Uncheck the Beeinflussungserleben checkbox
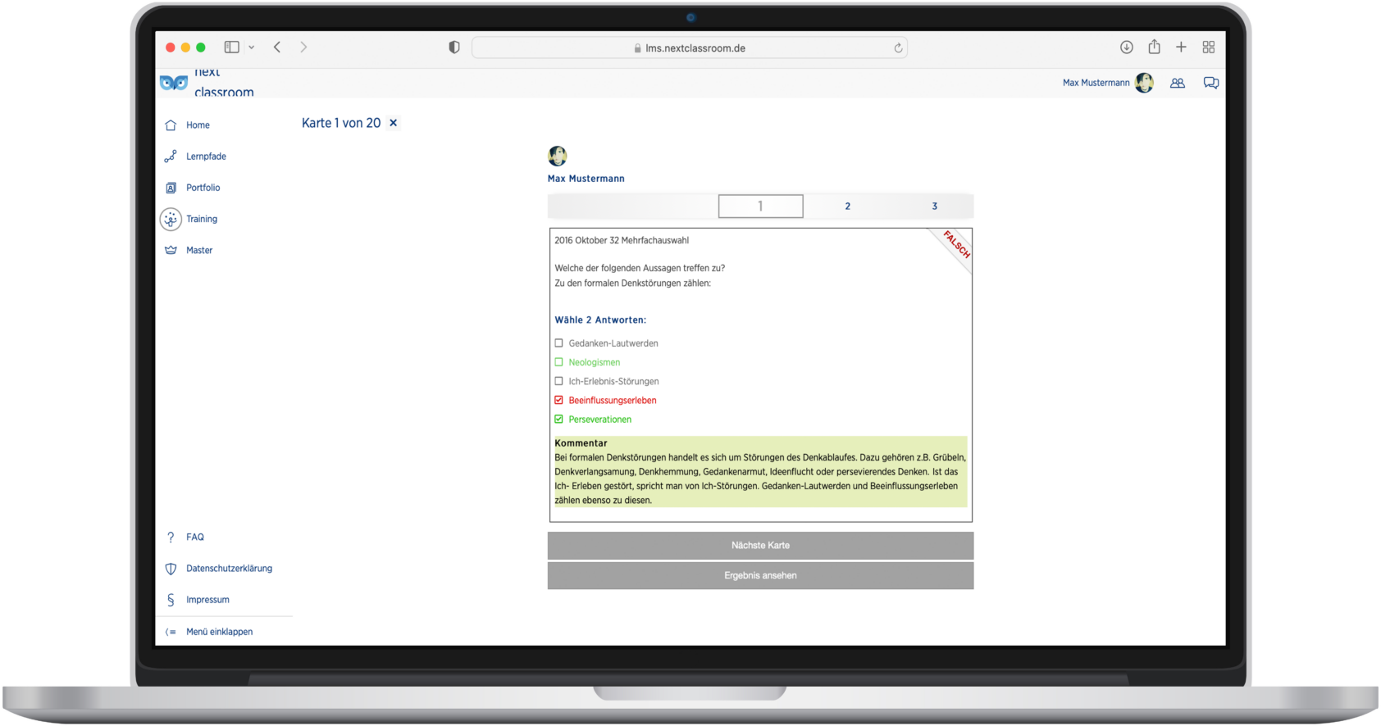This screenshot has width=1381, height=726. [x=559, y=401]
